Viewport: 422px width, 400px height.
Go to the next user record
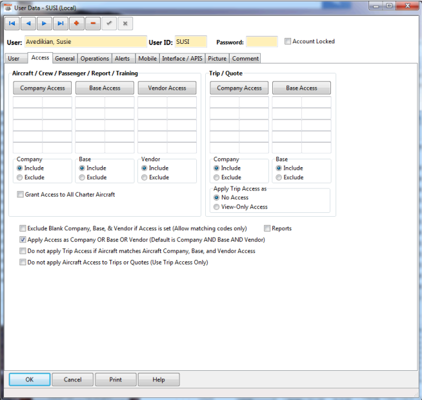45,23
